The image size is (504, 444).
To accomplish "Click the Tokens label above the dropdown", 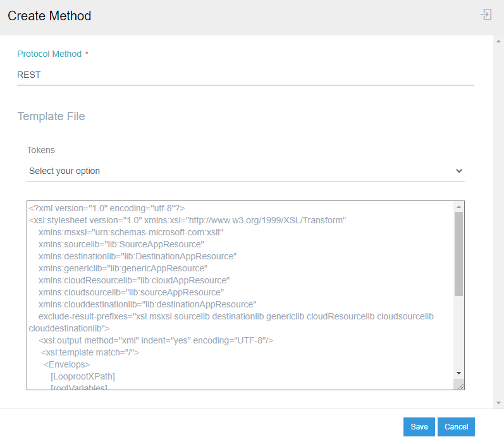I will point(40,150).
